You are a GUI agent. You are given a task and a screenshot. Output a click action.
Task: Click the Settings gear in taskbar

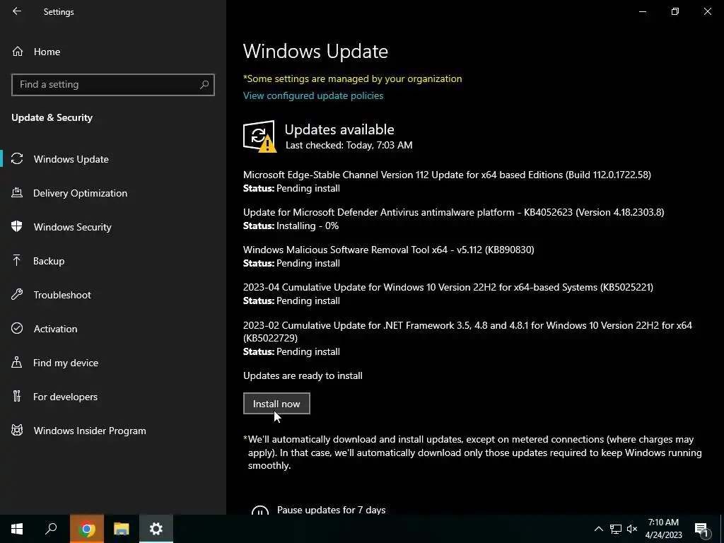point(156,529)
